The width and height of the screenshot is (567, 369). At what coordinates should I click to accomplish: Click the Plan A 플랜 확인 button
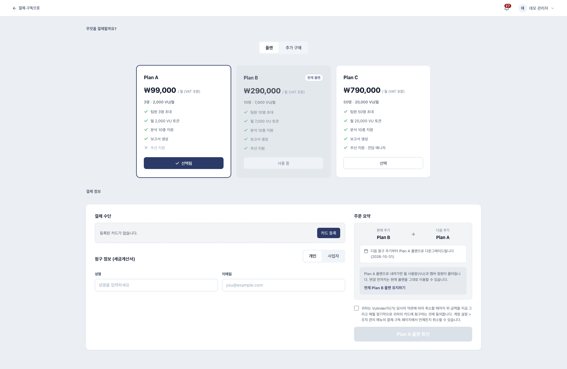pyautogui.click(x=413, y=334)
